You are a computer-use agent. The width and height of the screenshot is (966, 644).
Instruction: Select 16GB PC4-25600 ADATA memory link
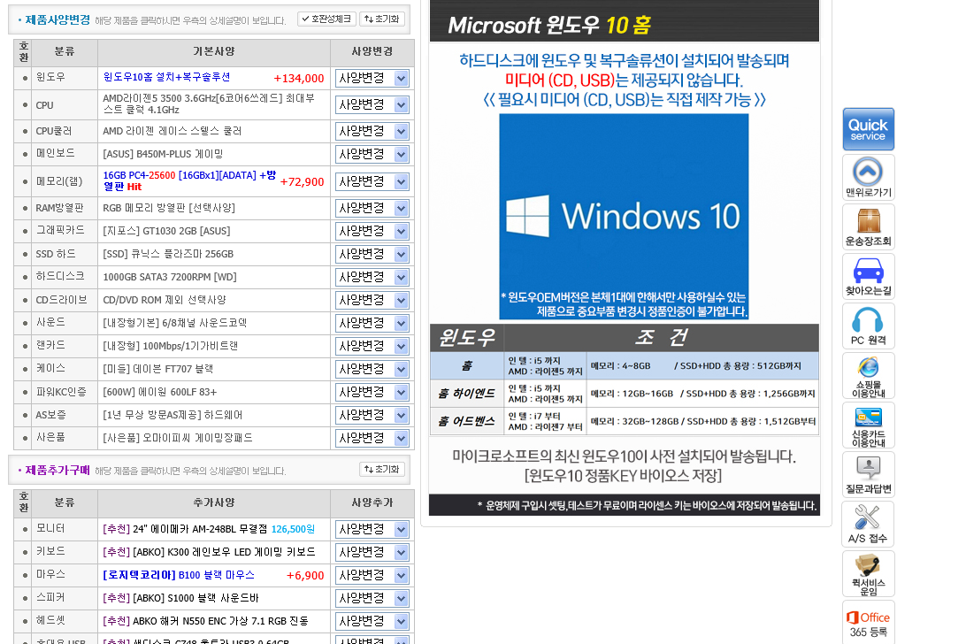189,180
